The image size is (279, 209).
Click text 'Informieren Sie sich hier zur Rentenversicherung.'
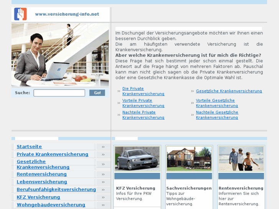[x=239, y=199]
